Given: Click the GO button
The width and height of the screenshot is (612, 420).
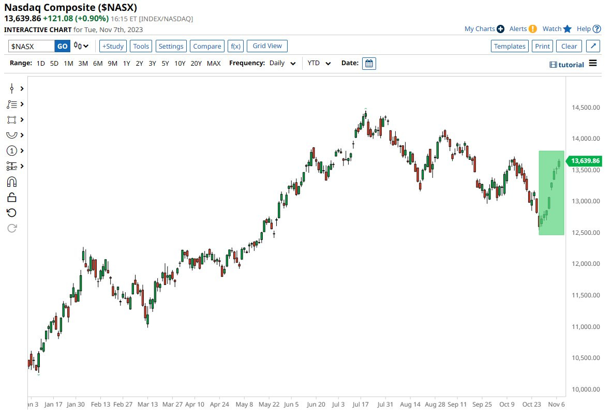Looking at the screenshot, I should point(63,46).
